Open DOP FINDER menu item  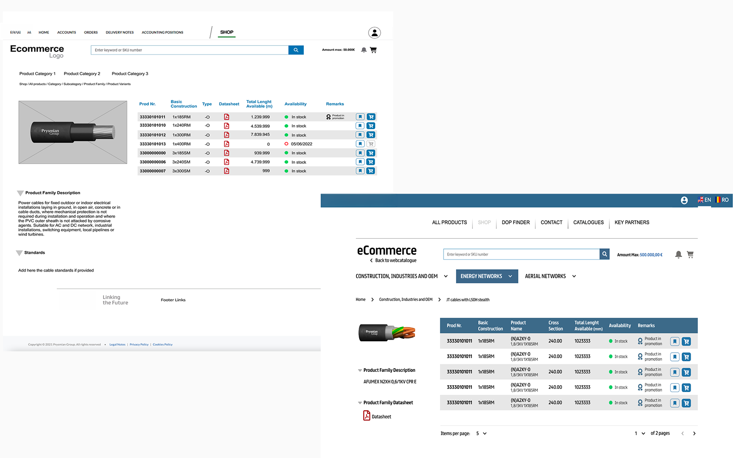click(515, 223)
